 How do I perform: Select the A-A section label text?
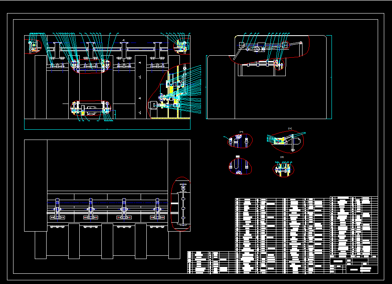tap(241, 132)
